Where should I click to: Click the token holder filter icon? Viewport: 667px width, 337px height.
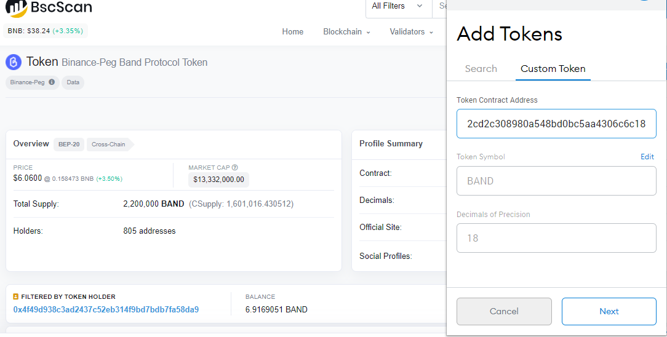16,296
